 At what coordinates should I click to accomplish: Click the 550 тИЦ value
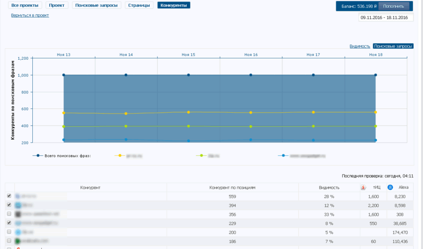373,224
